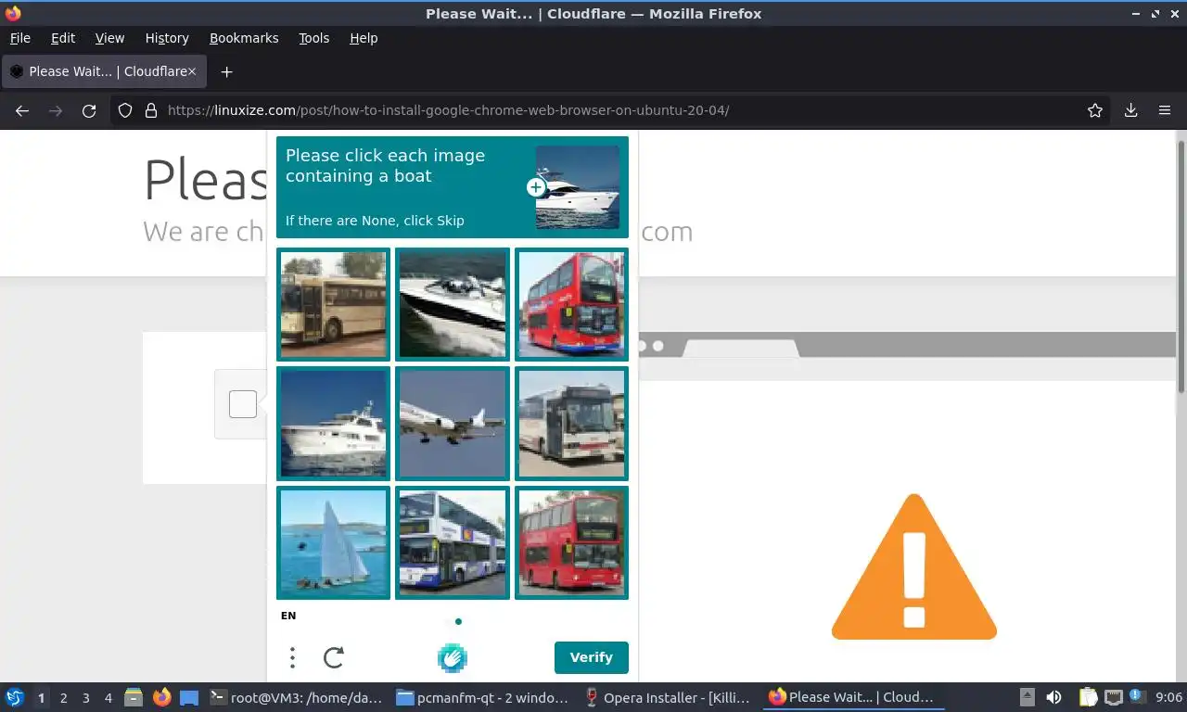1187x712 pixels.
Task: Click the clipboard tray icon
Action: [1089, 697]
